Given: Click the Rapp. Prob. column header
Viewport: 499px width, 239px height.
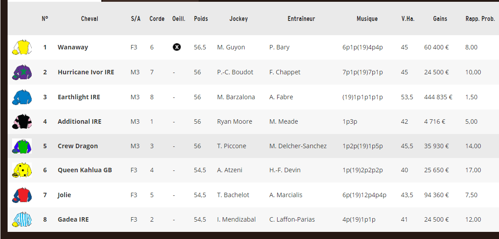Looking at the screenshot, I should click(480, 19).
